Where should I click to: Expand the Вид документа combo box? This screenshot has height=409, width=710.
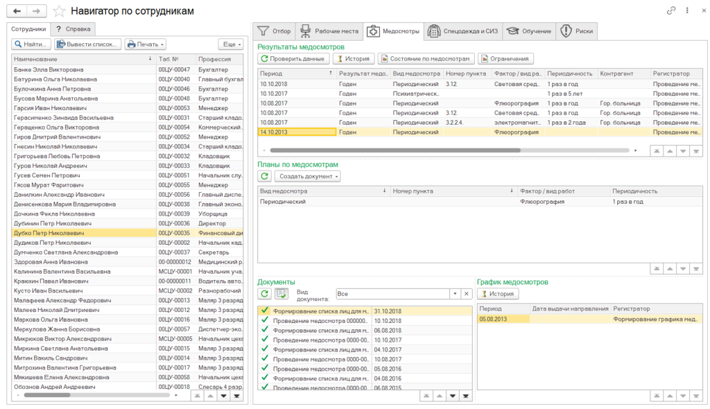point(455,293)
